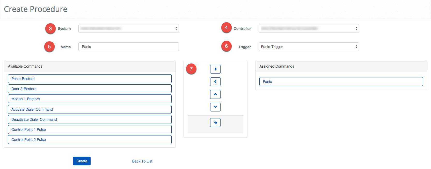Choose Motion 1-Restore command
Image resolution: width=431 pixels, height=169 pixels.
(90, 99)
